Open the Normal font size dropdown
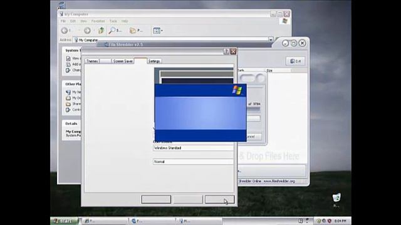This screenshot has width=401, height=225. [193, 162]
